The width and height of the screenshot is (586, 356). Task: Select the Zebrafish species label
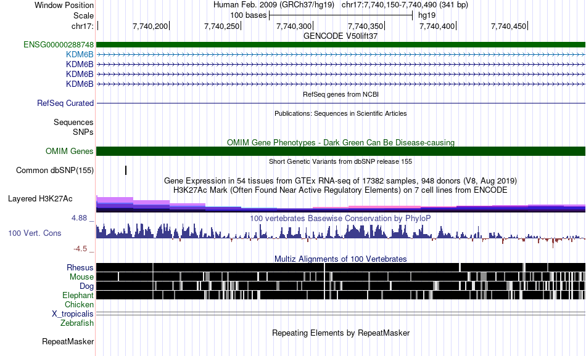[x=77, y=323]
